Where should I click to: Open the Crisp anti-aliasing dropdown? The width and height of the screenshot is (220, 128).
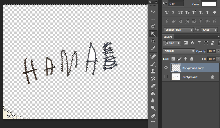[209, 30]
